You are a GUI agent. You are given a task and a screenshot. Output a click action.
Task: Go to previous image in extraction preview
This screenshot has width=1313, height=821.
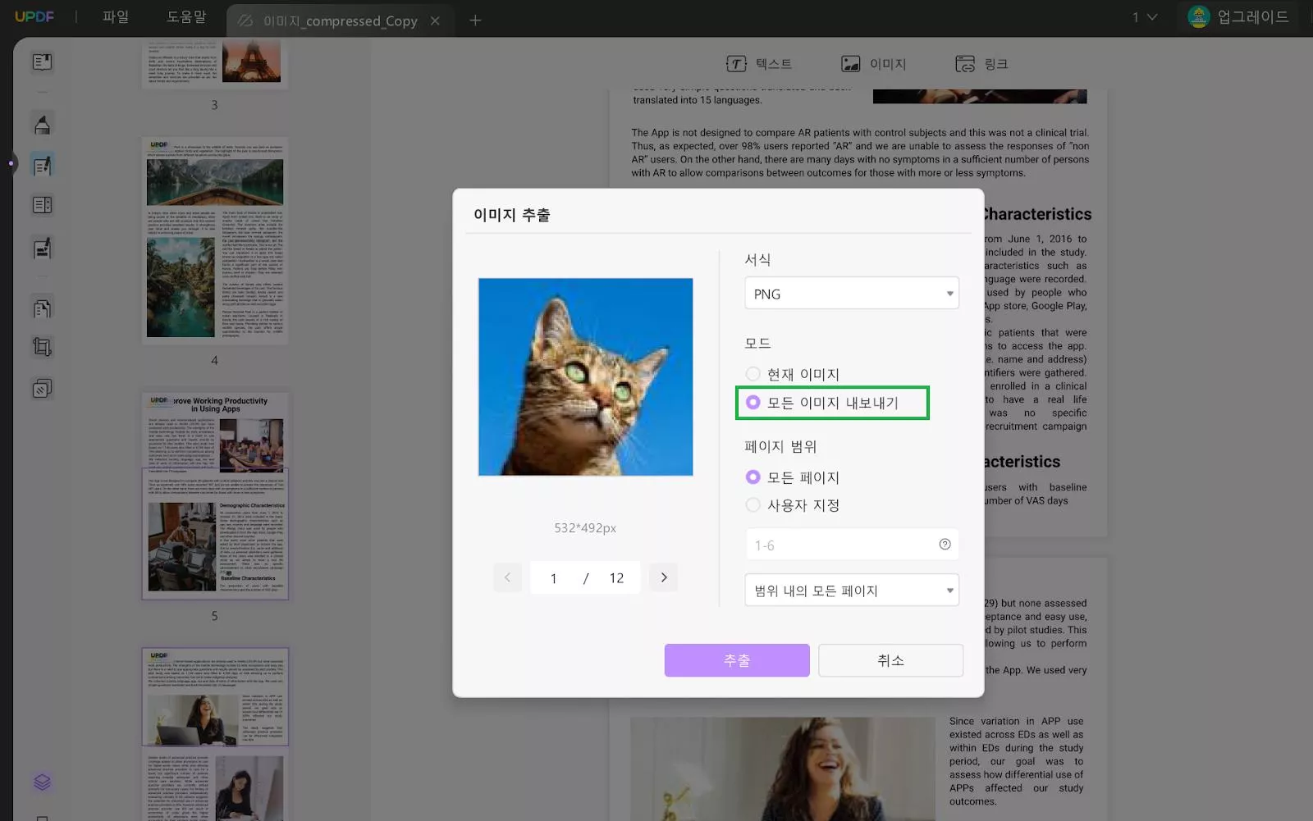[507, 577]
